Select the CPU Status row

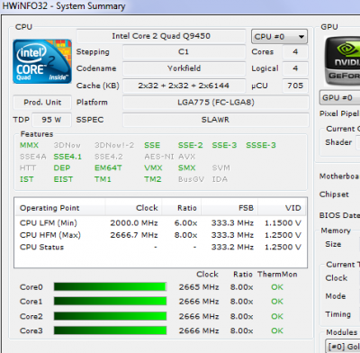coord(160,247)
